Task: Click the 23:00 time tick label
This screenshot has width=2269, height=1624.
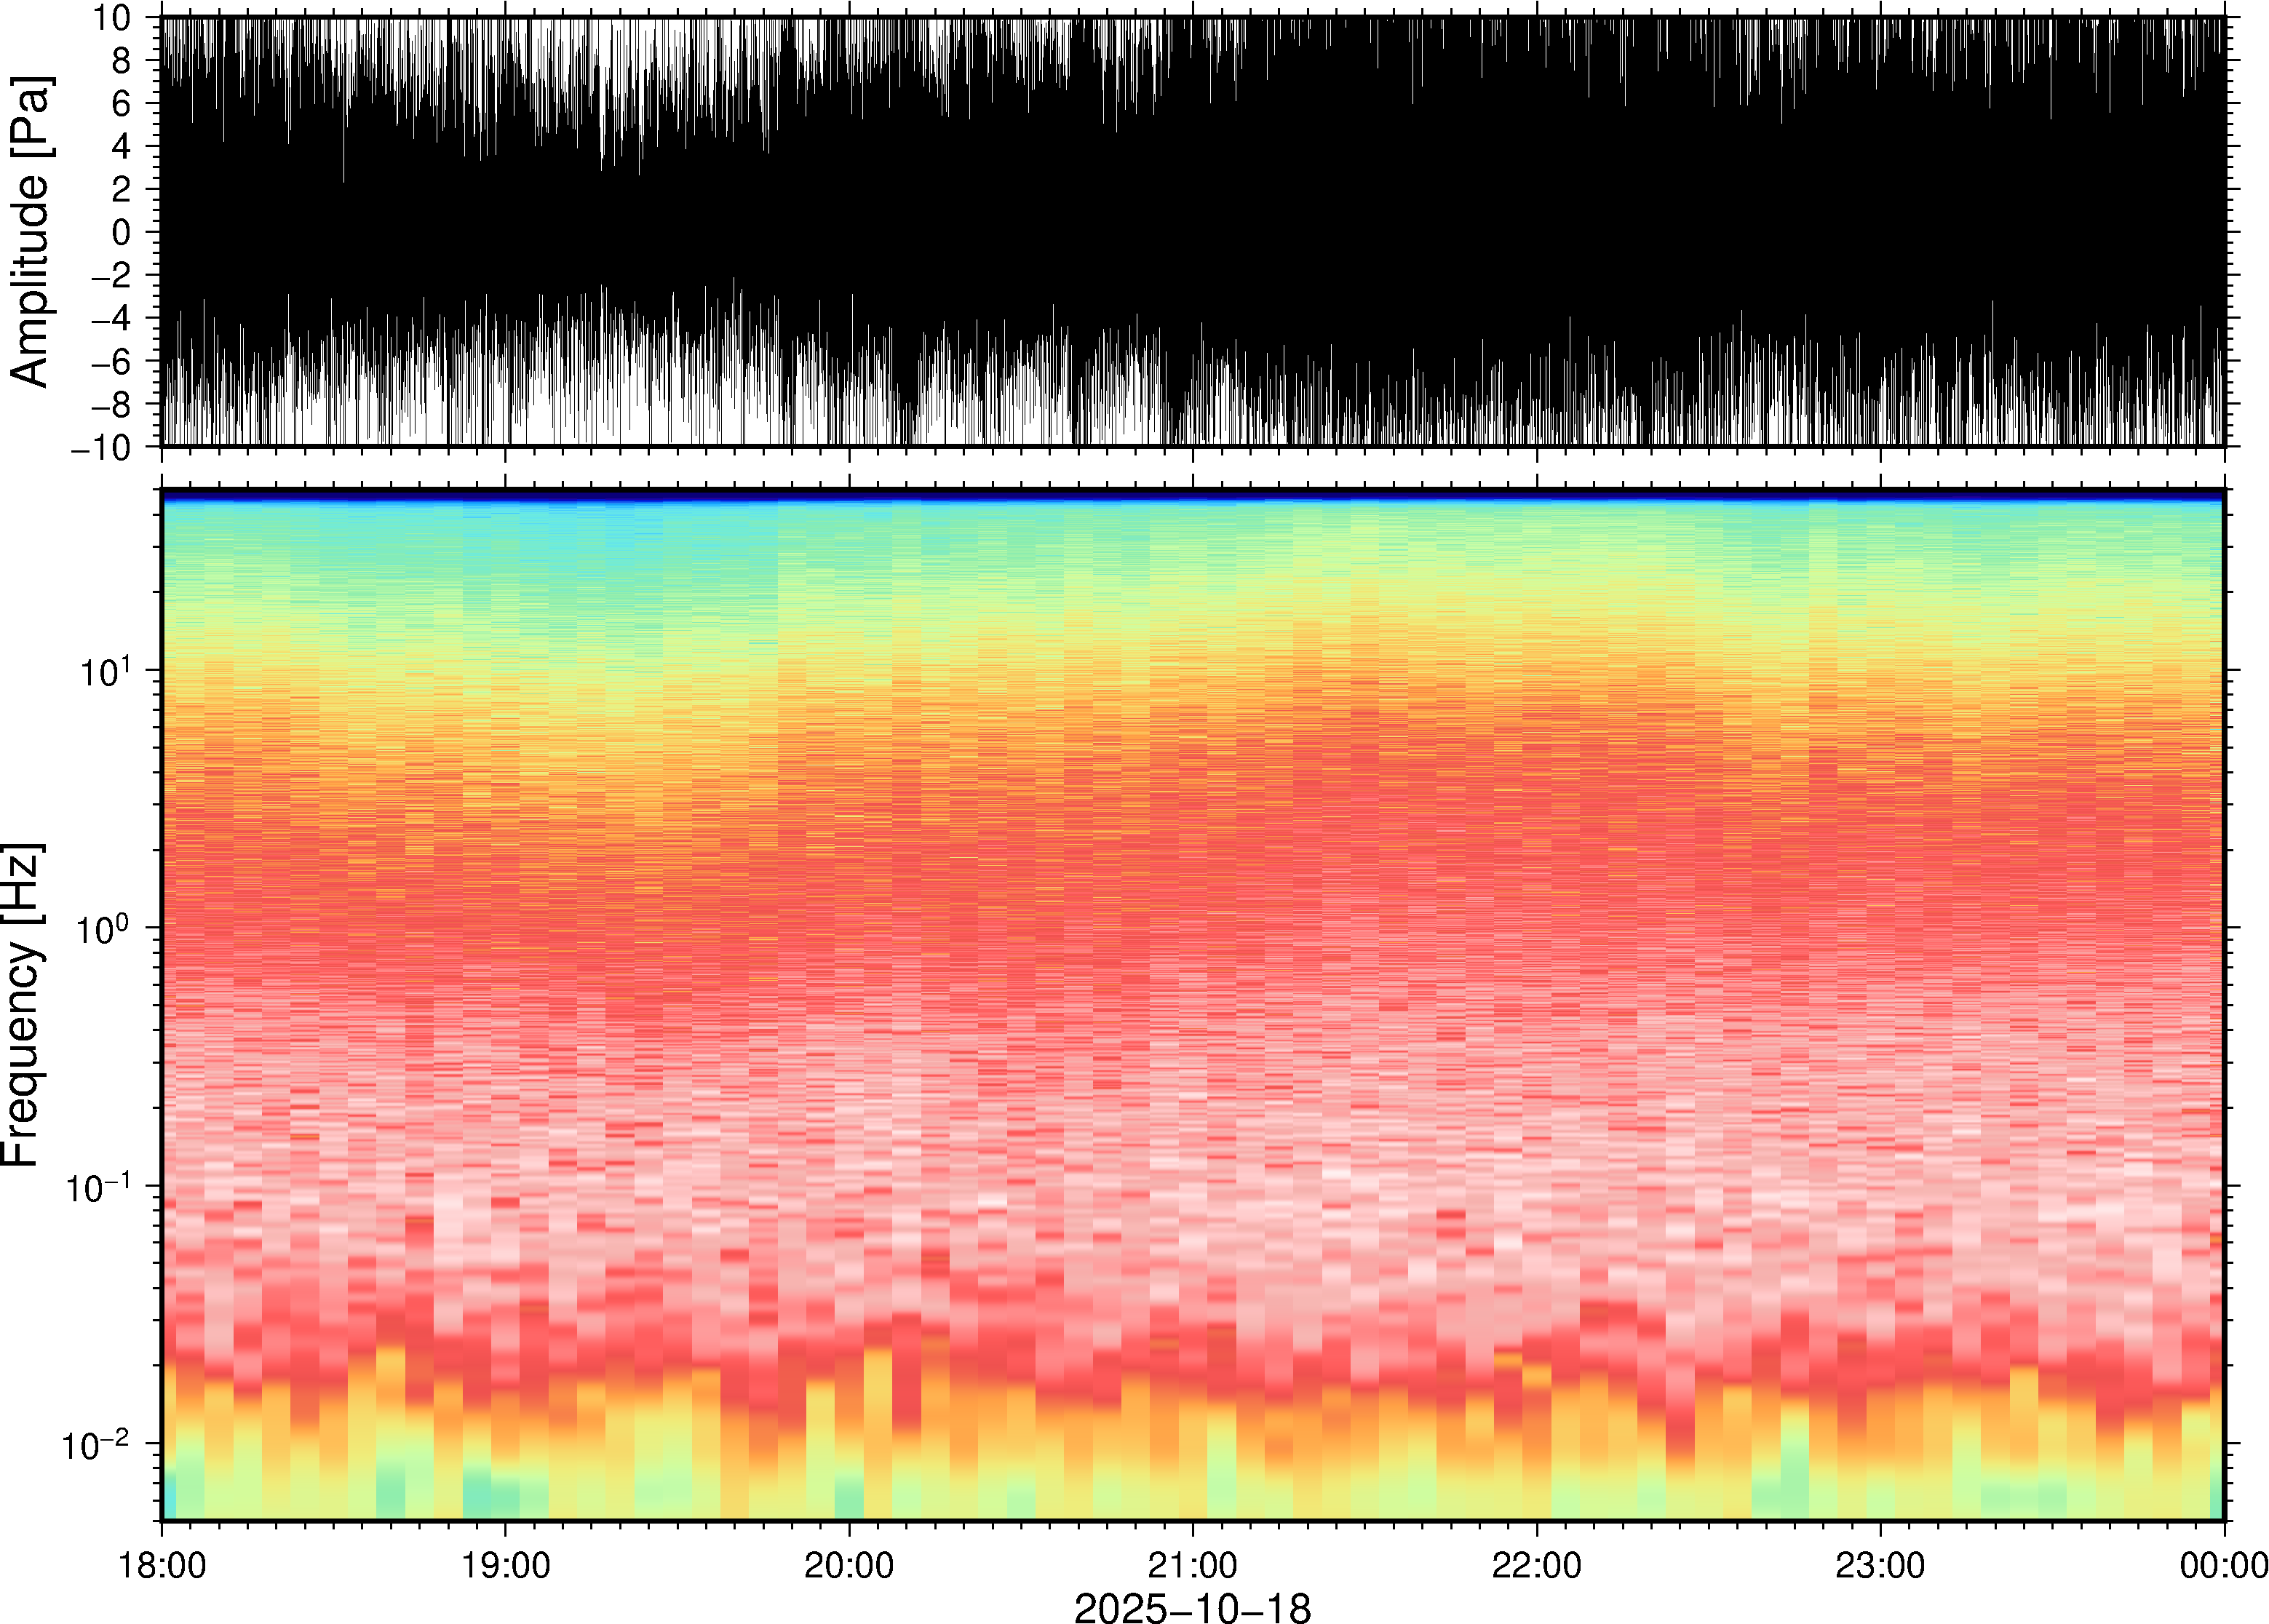Action: coord(1880,1565)
